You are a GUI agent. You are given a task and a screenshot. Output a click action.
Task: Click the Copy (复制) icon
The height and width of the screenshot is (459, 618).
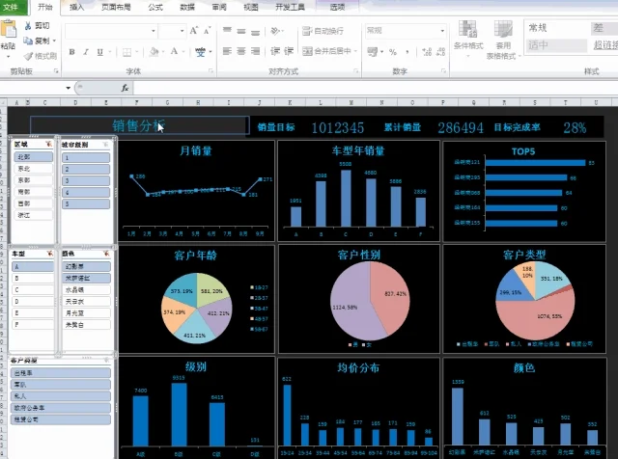[x=28, y=40]
